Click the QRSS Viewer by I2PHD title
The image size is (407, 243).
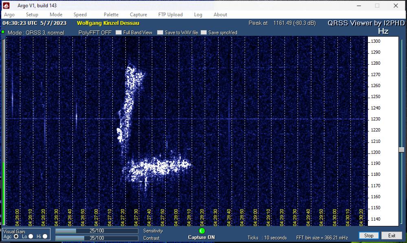click(x=366, y=23)
